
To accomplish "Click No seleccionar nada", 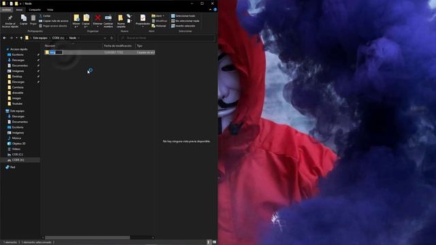I will 185,21.
